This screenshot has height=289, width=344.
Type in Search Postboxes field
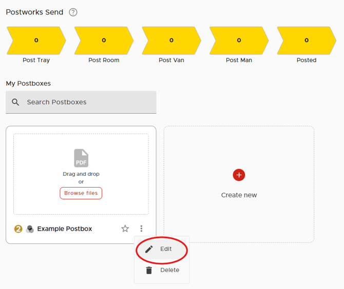(87, 102)
